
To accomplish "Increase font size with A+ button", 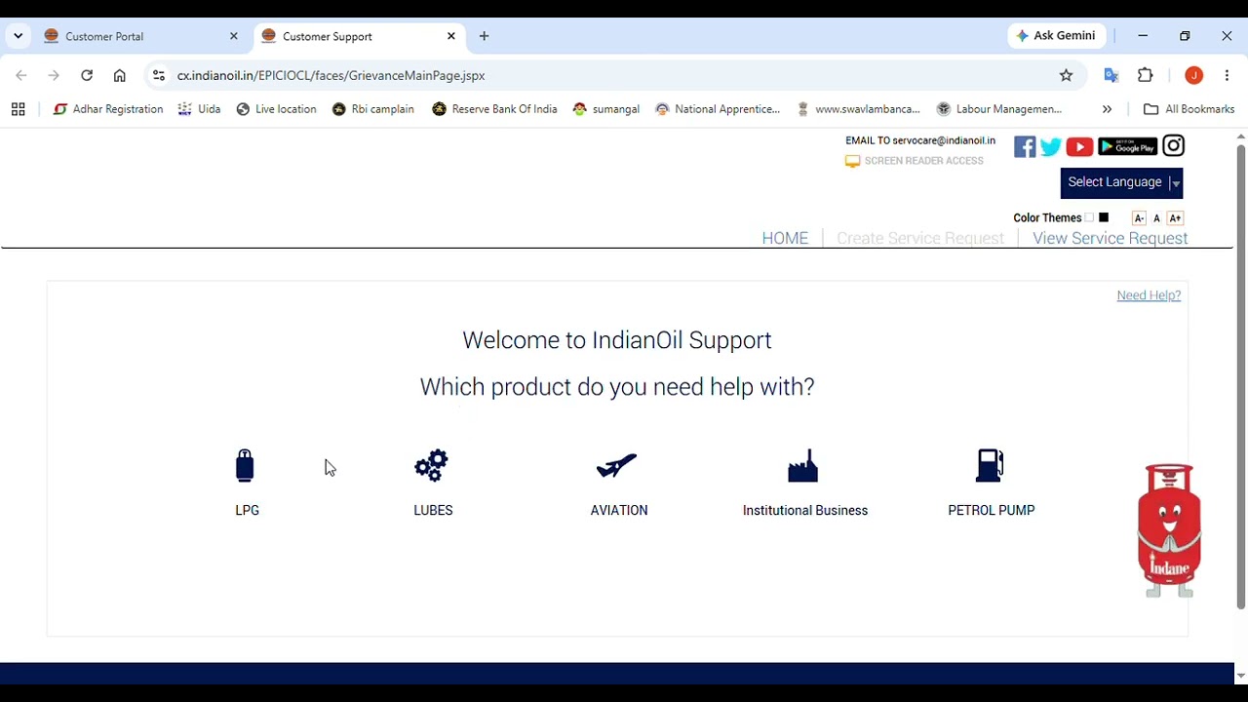I will 1175,218.
